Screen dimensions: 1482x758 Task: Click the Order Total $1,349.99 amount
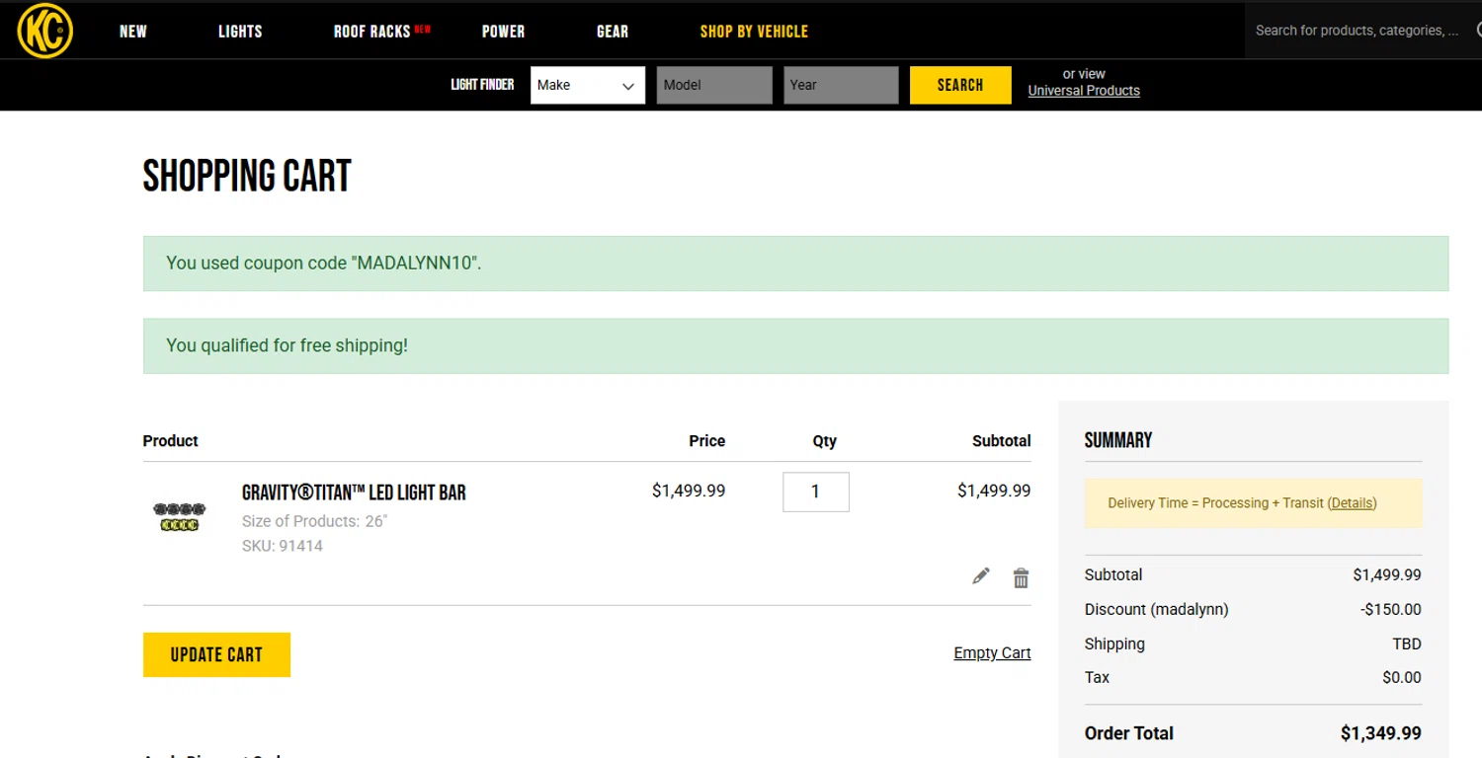click(x=1380, y=733)
